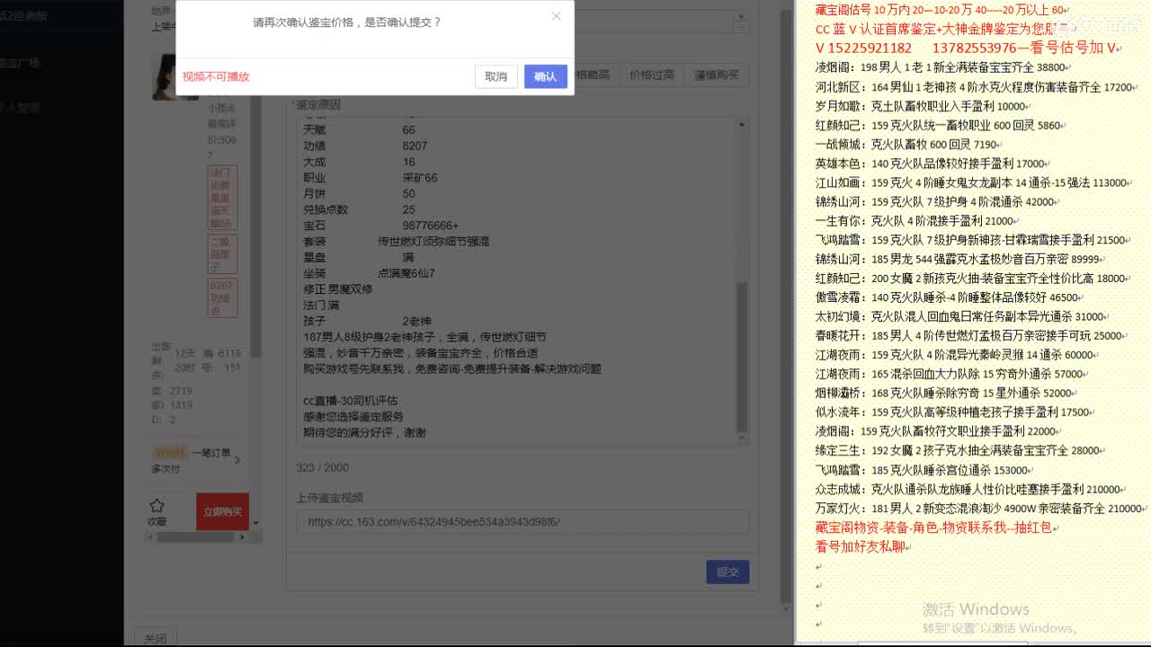Click the video URL input field
Viewport: 1151px width, 647px height.
[x=522, y=522]
